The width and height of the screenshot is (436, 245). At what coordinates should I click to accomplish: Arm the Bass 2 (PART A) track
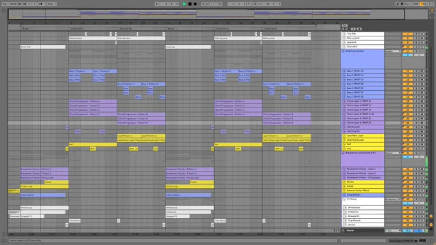click(422, 75)
